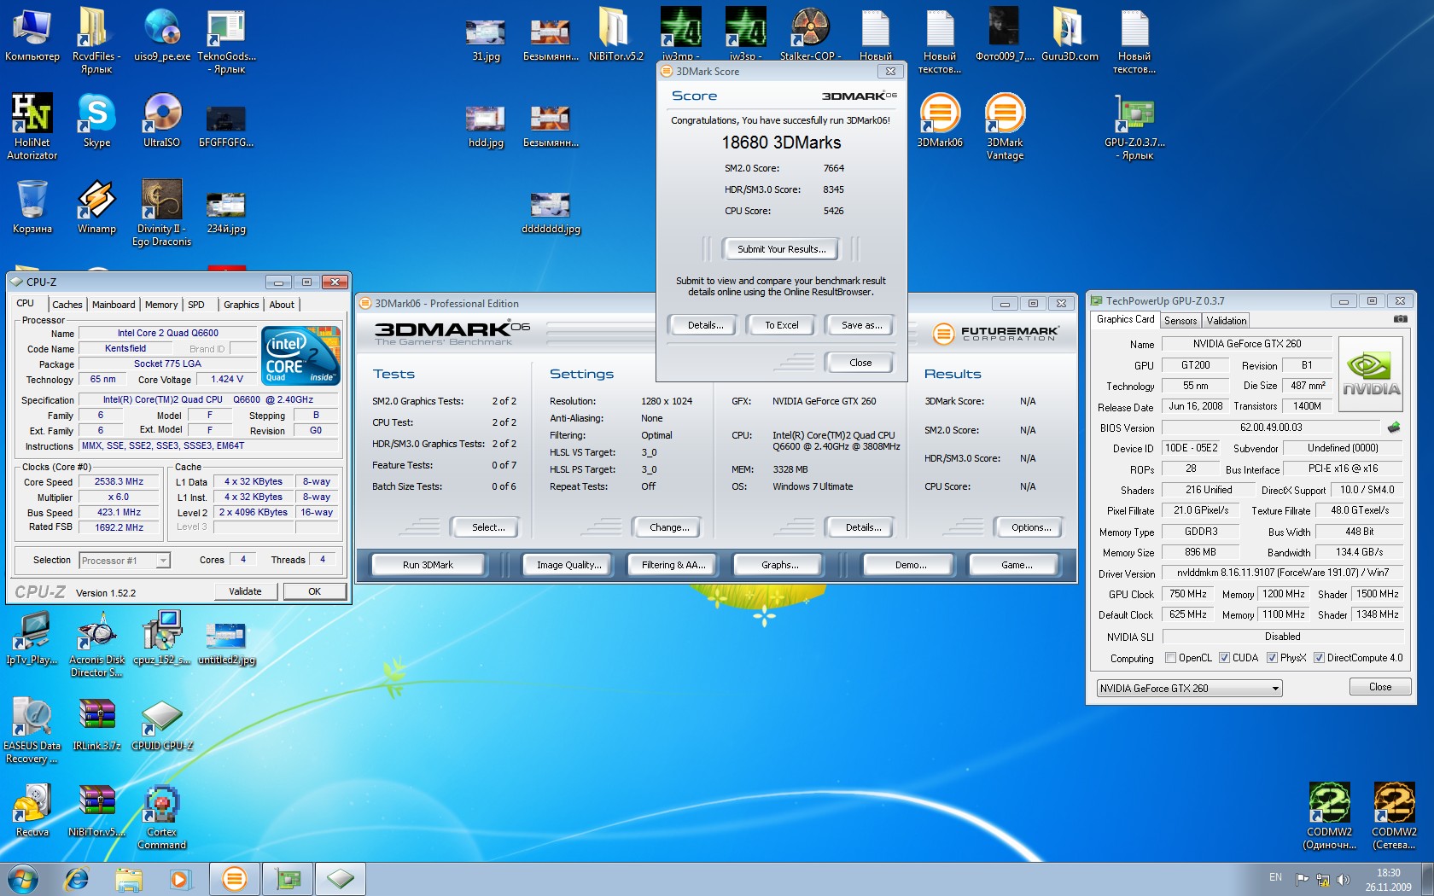
Task: Click the Change... button under Settings
Action: point(669,527)
